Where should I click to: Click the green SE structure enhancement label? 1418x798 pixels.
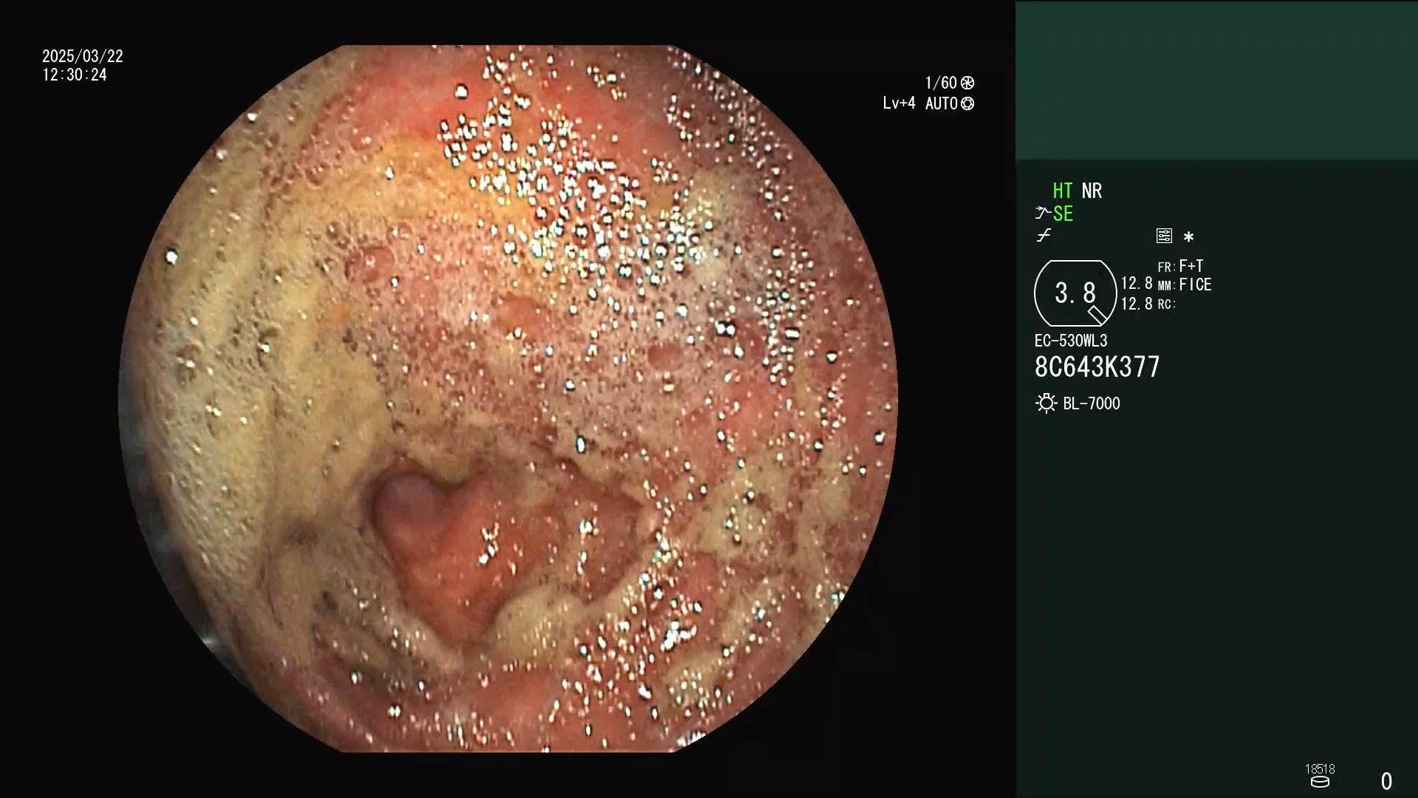pos(1063,214)
